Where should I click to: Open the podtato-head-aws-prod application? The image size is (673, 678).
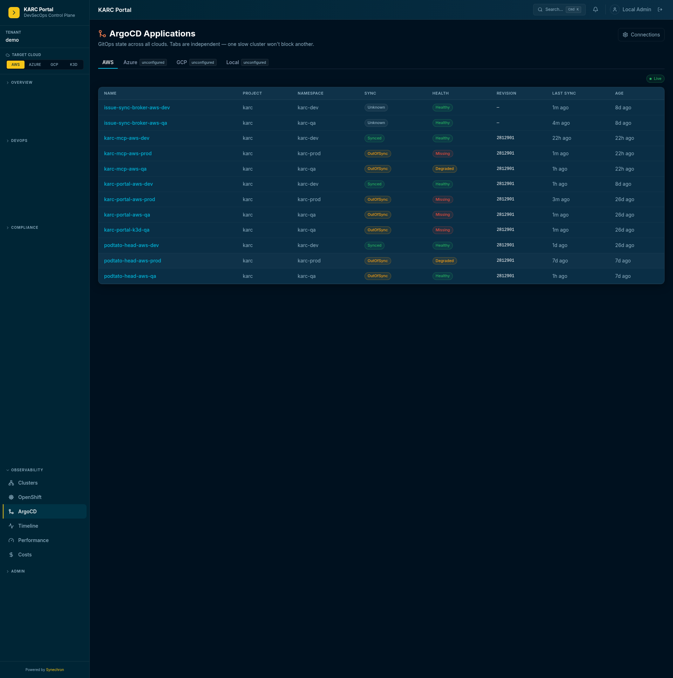(x=133, y=261)
